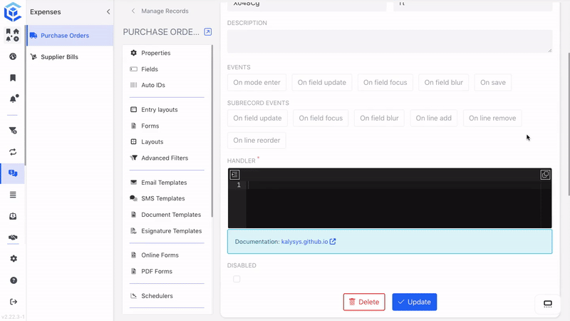Open kalysys.github.io documentation link
This screenshot has height=321, width=570.
(309, 242)
